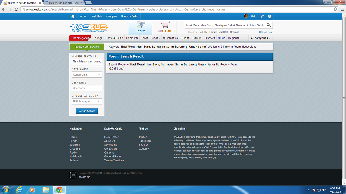Open the help question mark icon
This screenshot has width=346, height=194.
[270, 16]
